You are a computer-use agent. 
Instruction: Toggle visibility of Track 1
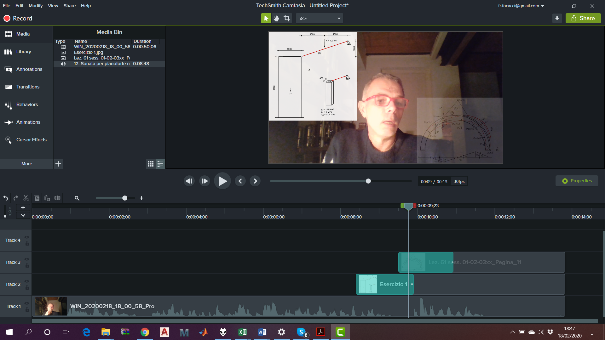(x=27, y=303)
